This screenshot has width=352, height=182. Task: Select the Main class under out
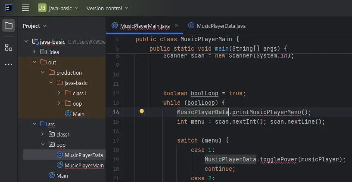pos(62,114)
